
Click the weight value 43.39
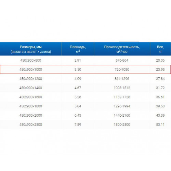click(160, 115)
